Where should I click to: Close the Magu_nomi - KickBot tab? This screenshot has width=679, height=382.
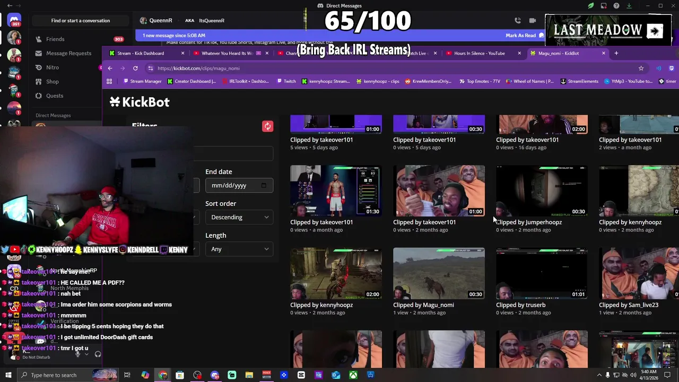pyautogui.click(x=603, y=54)
